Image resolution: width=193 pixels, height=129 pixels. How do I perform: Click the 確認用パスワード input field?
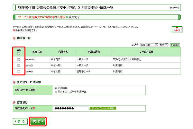(71, 108)
